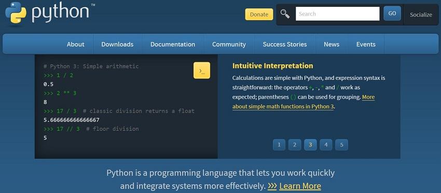441x193 pixels.
Task: Click the Donate button
Action: 259,15
